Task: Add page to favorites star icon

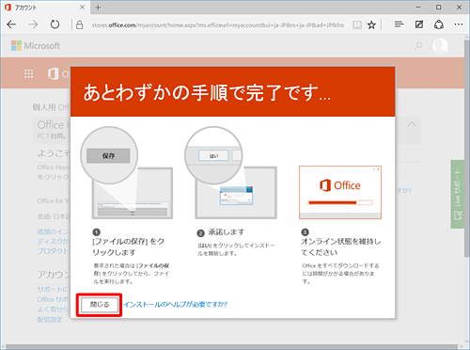Action: (x=371, y=24)
